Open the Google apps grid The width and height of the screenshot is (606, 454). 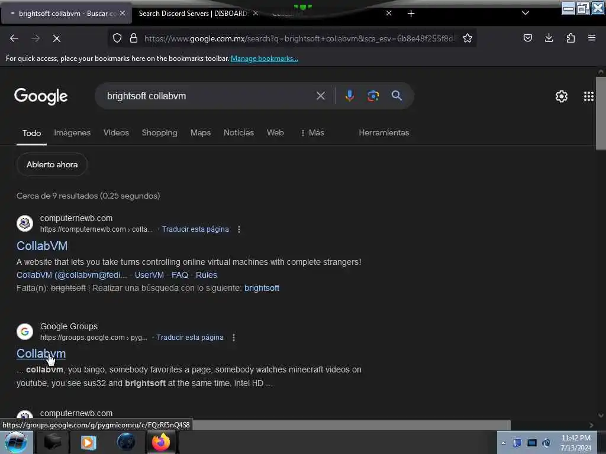tap(588, 96)
